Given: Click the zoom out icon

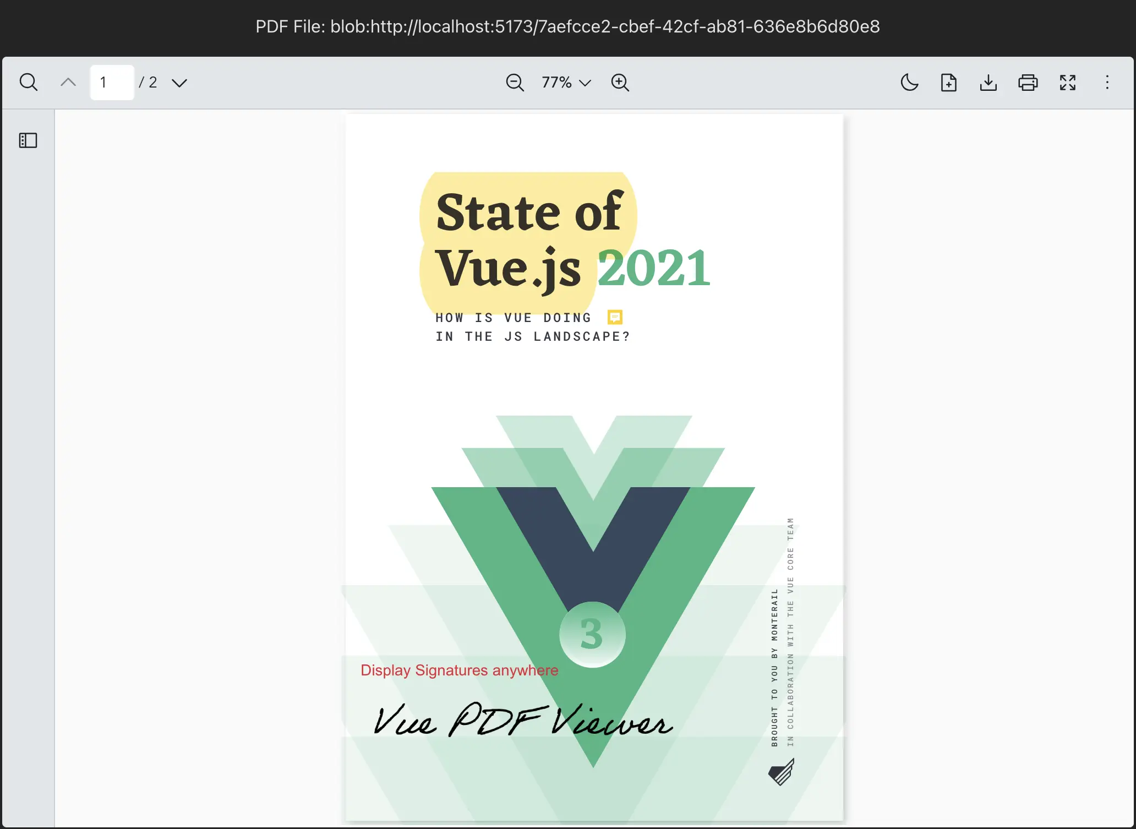Looking at the screenshot, I should point(515,83).
